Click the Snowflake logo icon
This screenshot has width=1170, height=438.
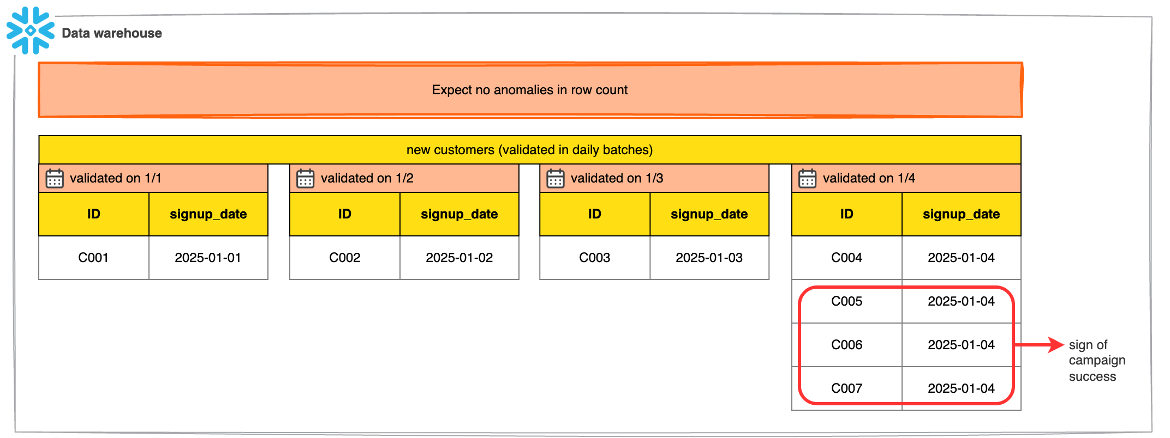pyautogui.click(x=30, y=31)
